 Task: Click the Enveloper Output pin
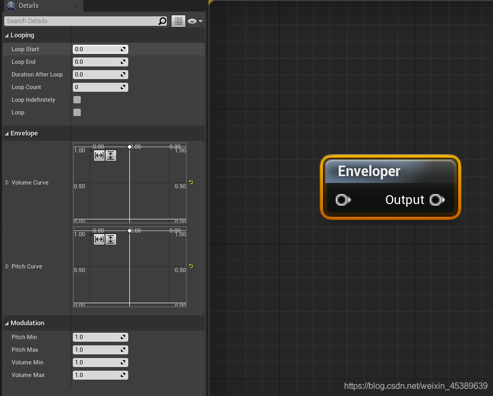tap(437, 200)
